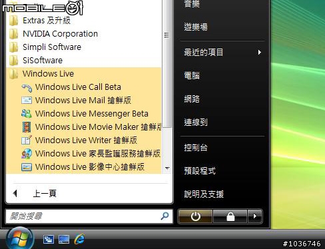Image resolution: width=325 pixels, height=249 pixels.
Task: Focus the 開始搜尋 search box
Action: (x=89, y=216)
